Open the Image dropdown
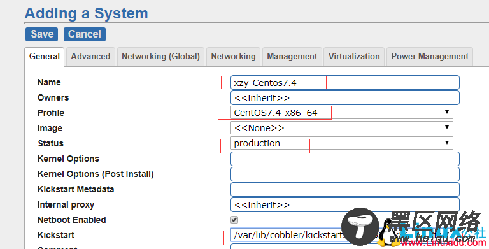The height and width of the screenshot is (249, 489). coord(342,127)
